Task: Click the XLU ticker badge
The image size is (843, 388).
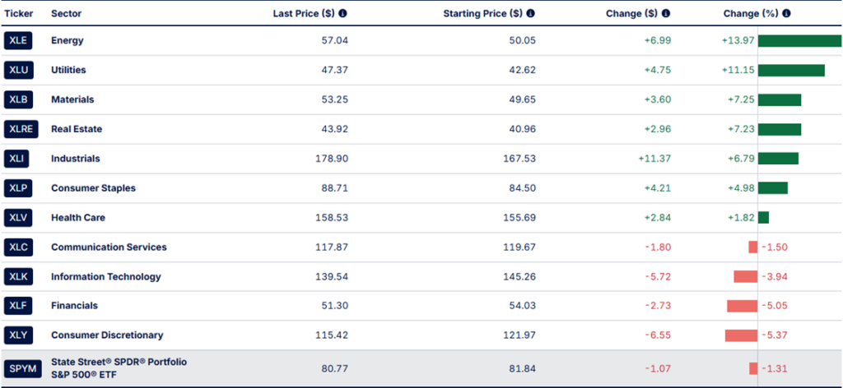Action: tap(20, 70)
